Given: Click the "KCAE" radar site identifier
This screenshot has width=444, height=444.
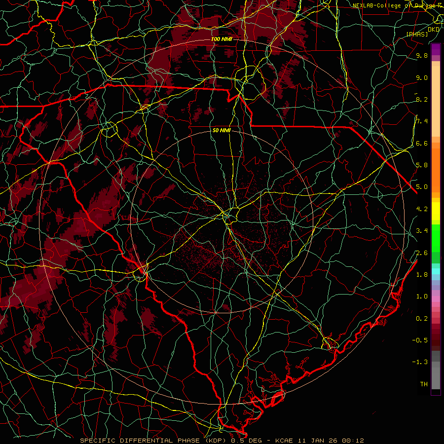Looking at the screenshot, I should click(284, 441).
